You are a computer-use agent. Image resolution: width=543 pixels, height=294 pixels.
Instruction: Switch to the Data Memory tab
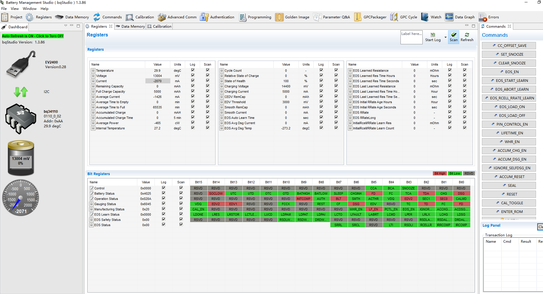(x=130, y=26)
